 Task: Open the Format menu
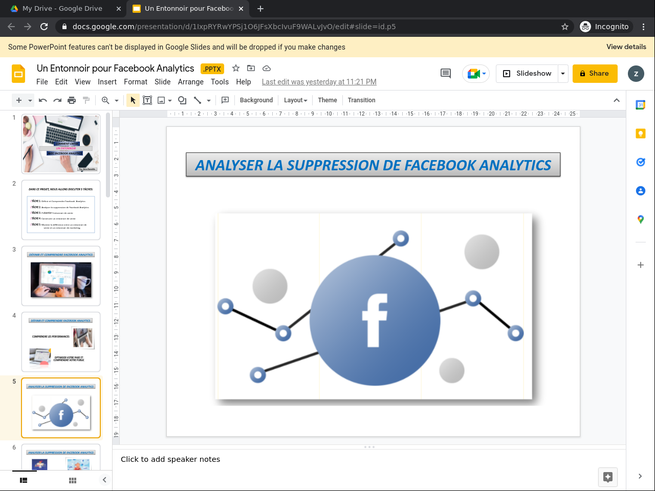coord(136,82)
